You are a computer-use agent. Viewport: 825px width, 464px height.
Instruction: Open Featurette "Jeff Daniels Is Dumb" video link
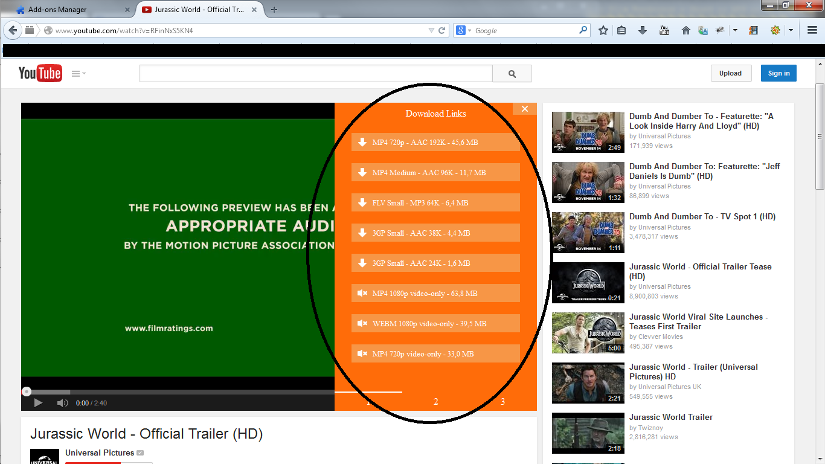(x=704, y=171)
